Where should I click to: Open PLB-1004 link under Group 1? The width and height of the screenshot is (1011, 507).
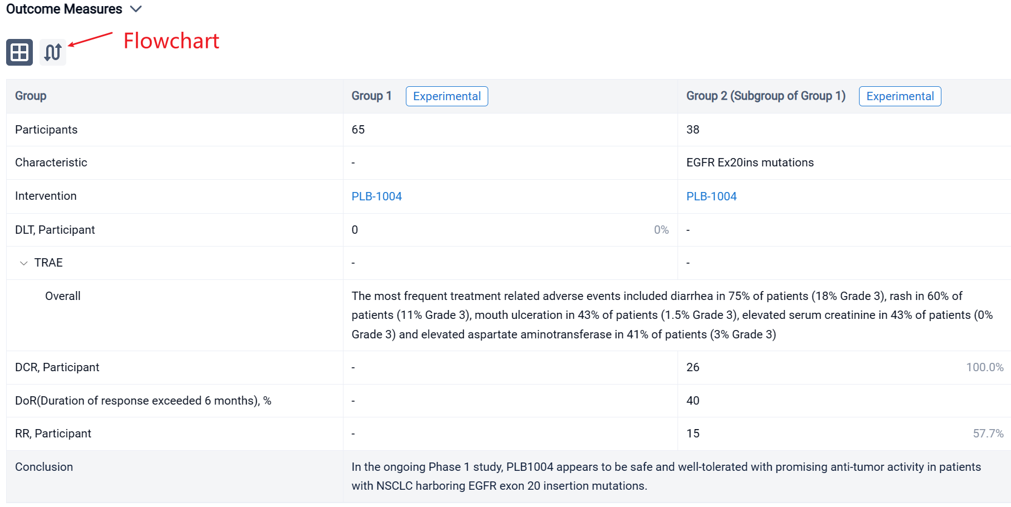click(376, 196)
